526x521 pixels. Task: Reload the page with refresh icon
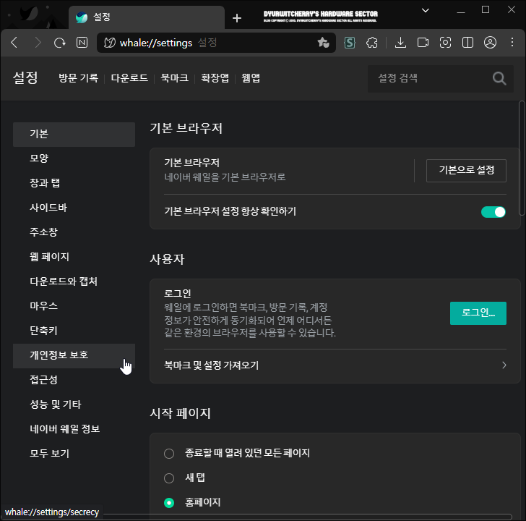(60, 43)
